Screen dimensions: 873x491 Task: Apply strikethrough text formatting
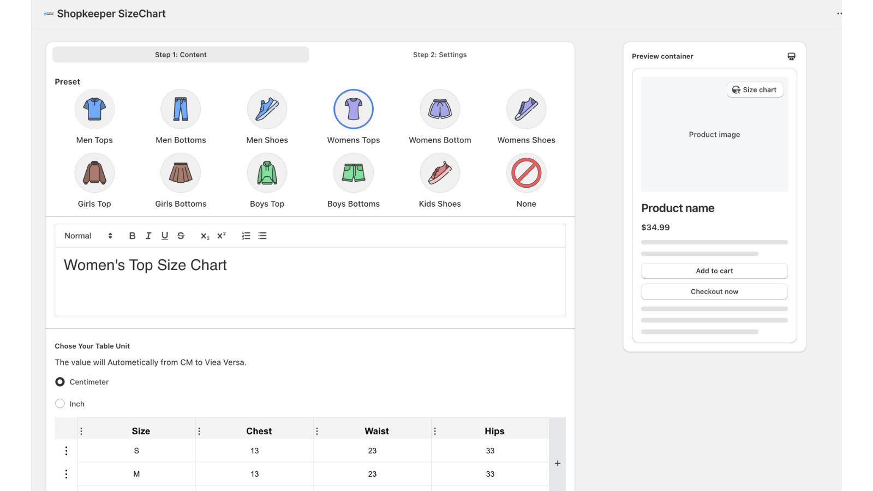pyautogui.click(x=181, y=236)
